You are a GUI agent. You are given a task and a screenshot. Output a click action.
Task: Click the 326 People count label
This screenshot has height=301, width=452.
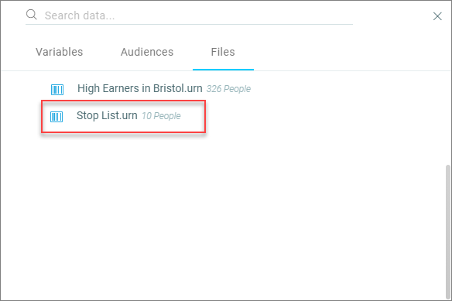(x=228, y=89)
